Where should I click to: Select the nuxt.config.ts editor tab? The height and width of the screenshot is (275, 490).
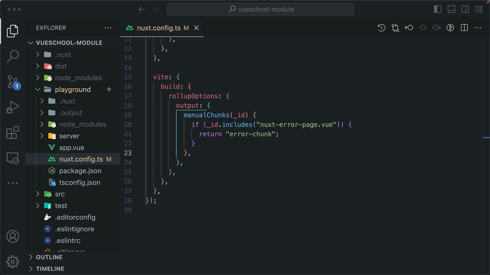162,28
